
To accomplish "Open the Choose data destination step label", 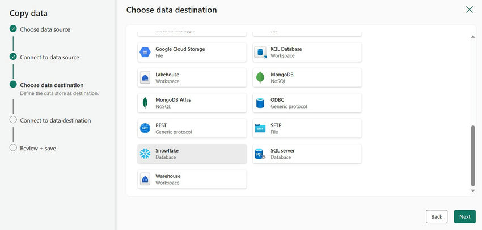I will [x=52, y=85].
